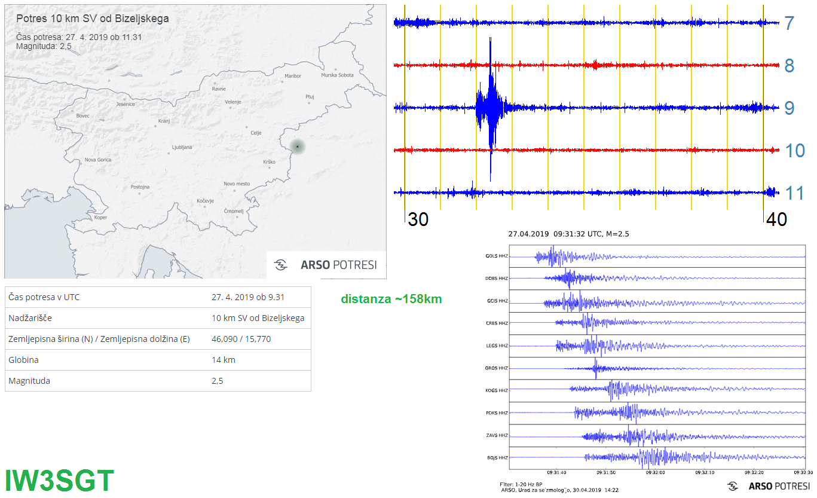Click the Celje label on the map
817x498 pixels.
tap(256, 133)
